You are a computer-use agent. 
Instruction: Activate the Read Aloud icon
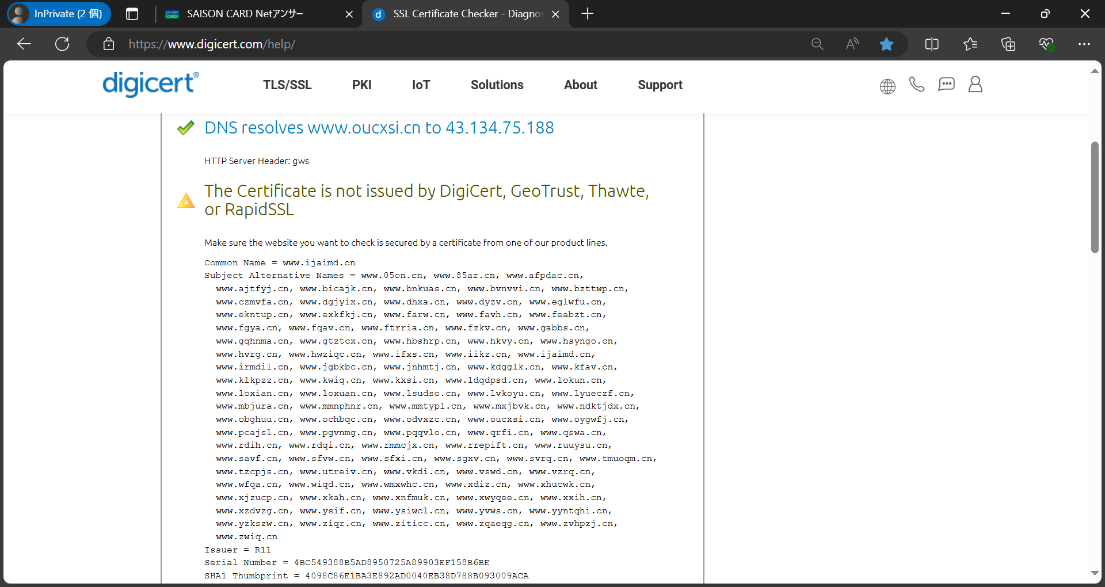click(852, 44)
